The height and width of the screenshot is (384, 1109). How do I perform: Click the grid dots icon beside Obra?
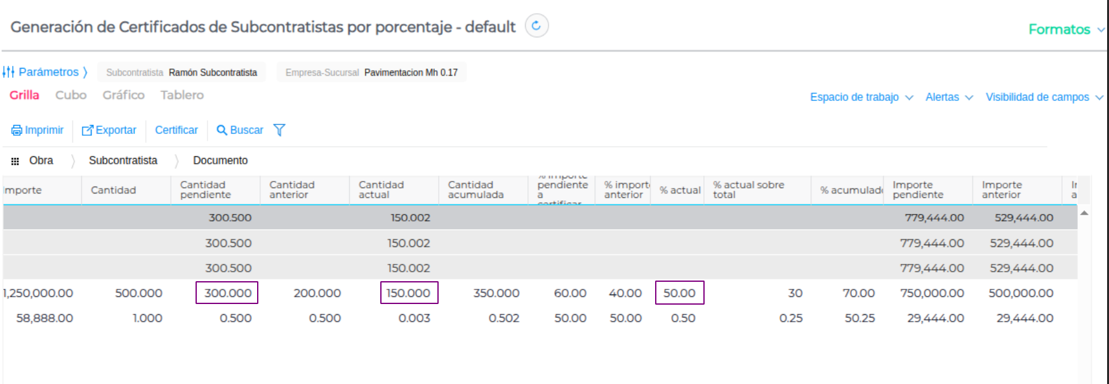click(15, 161)
